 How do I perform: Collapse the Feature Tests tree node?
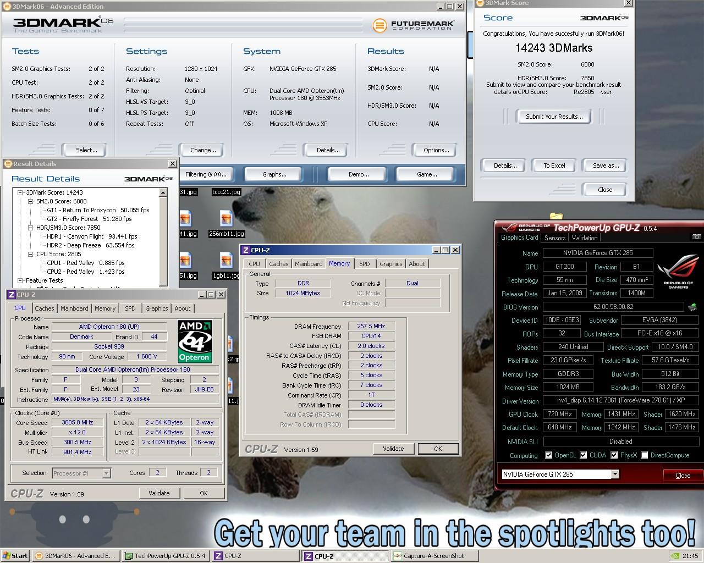[20, 280]
